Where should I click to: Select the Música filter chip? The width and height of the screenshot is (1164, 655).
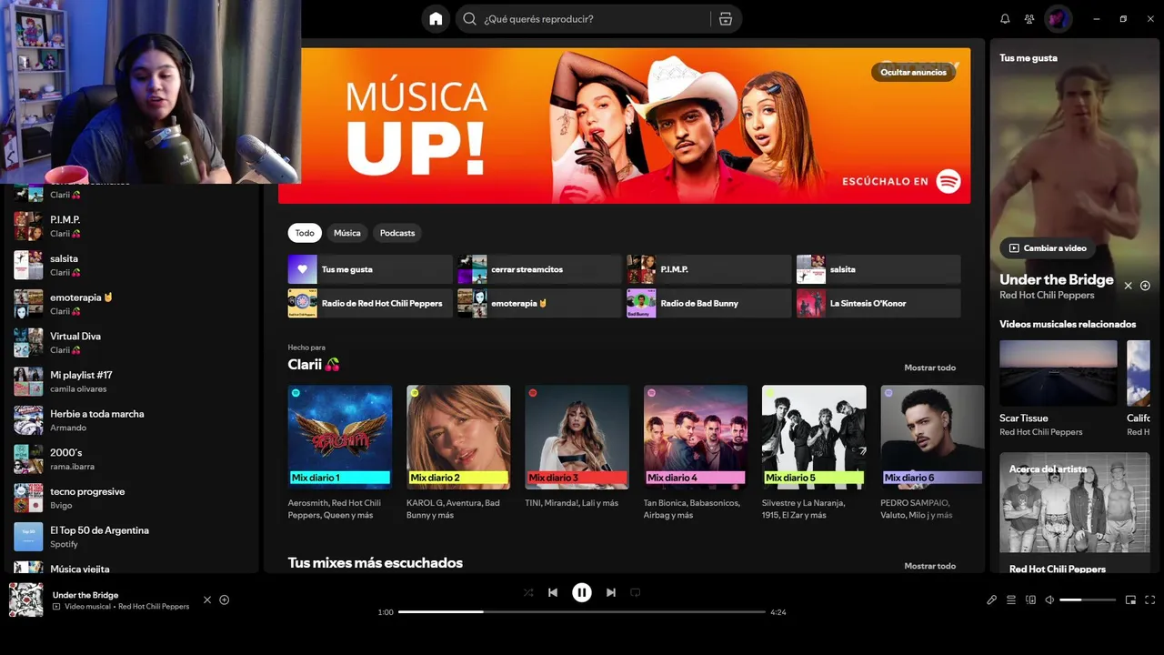(346, 233)
